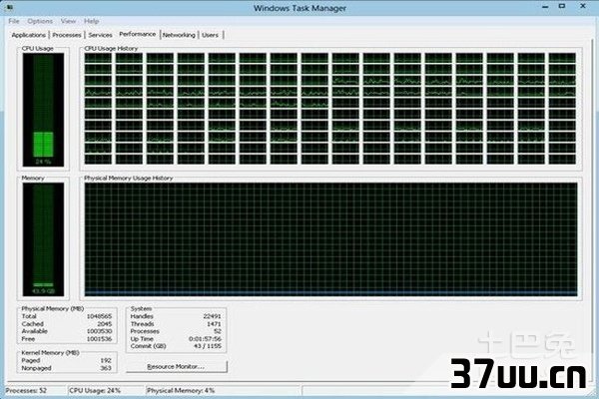The height and width of the screenshot is (399, 599).
Task: Select the Performance tab
Action: [x=138, y=34]
